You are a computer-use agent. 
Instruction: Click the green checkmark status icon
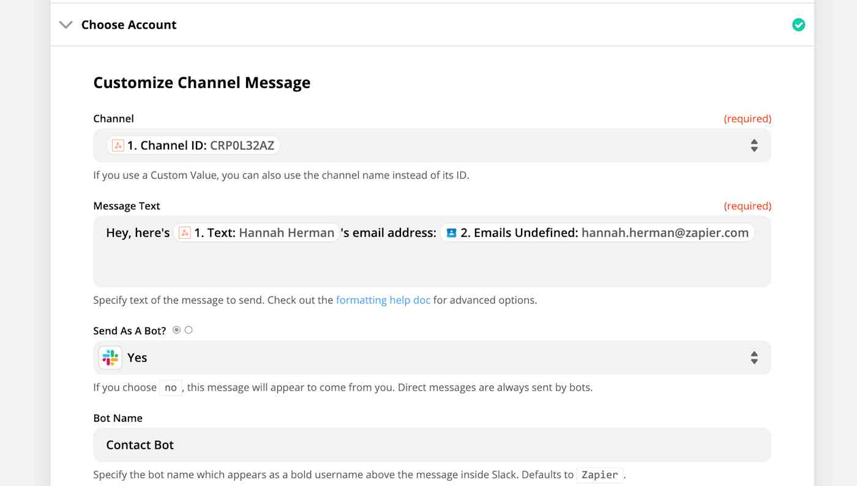pyautogui.click(x=799, y=25)
